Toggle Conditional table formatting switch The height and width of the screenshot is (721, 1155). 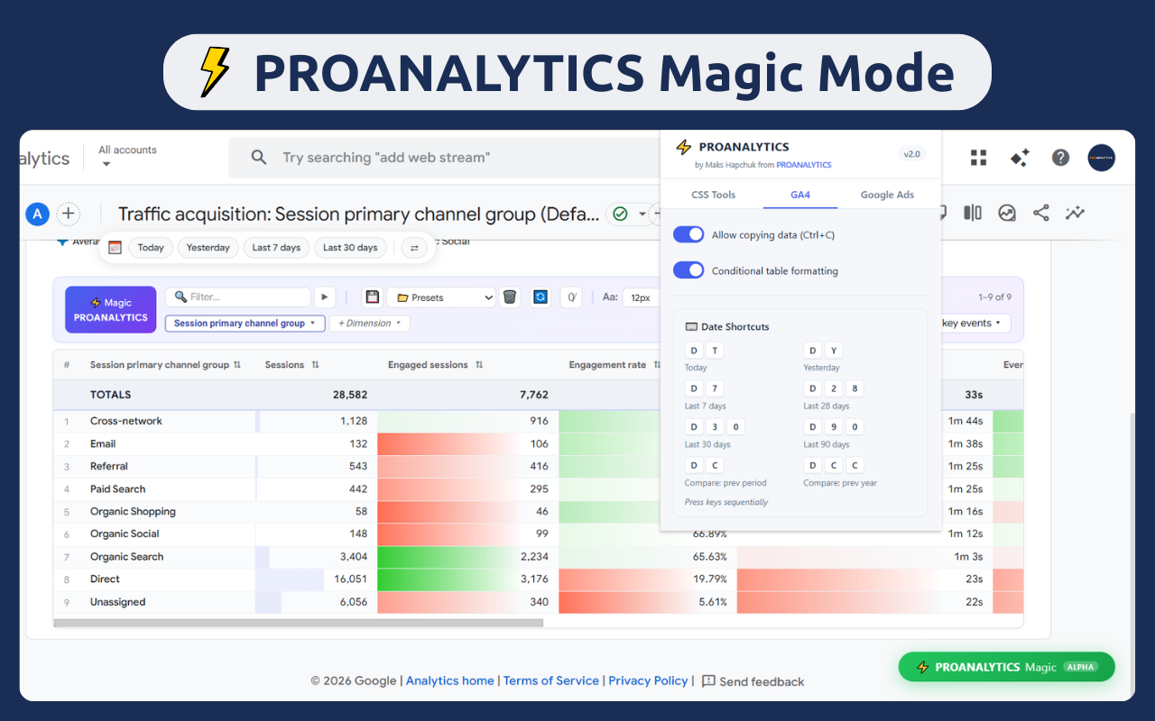[688, 270]
